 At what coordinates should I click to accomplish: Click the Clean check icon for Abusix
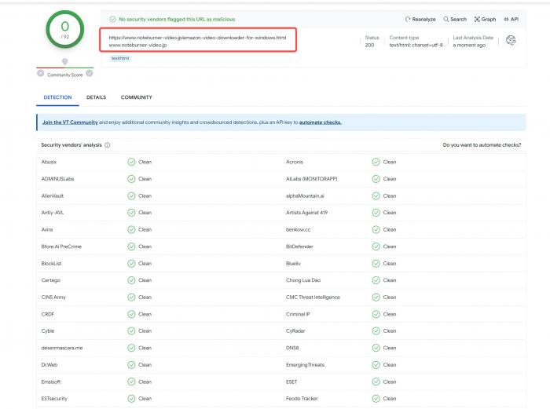tap(131, 162)
